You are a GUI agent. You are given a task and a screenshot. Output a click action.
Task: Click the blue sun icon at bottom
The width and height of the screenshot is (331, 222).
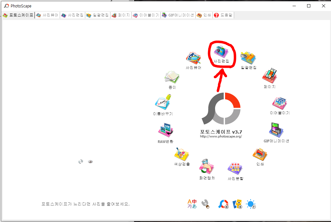(x=251, y=204)
